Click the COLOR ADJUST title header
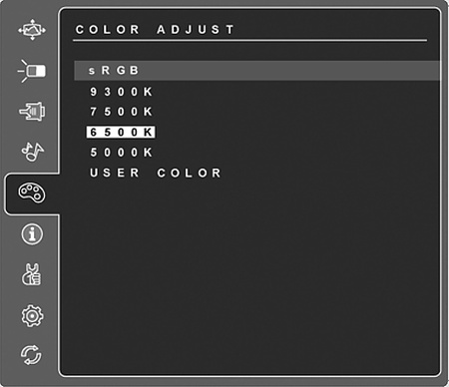Image resolution: width=449 pixels, height=387 pixels. click(x=155, y=29)
